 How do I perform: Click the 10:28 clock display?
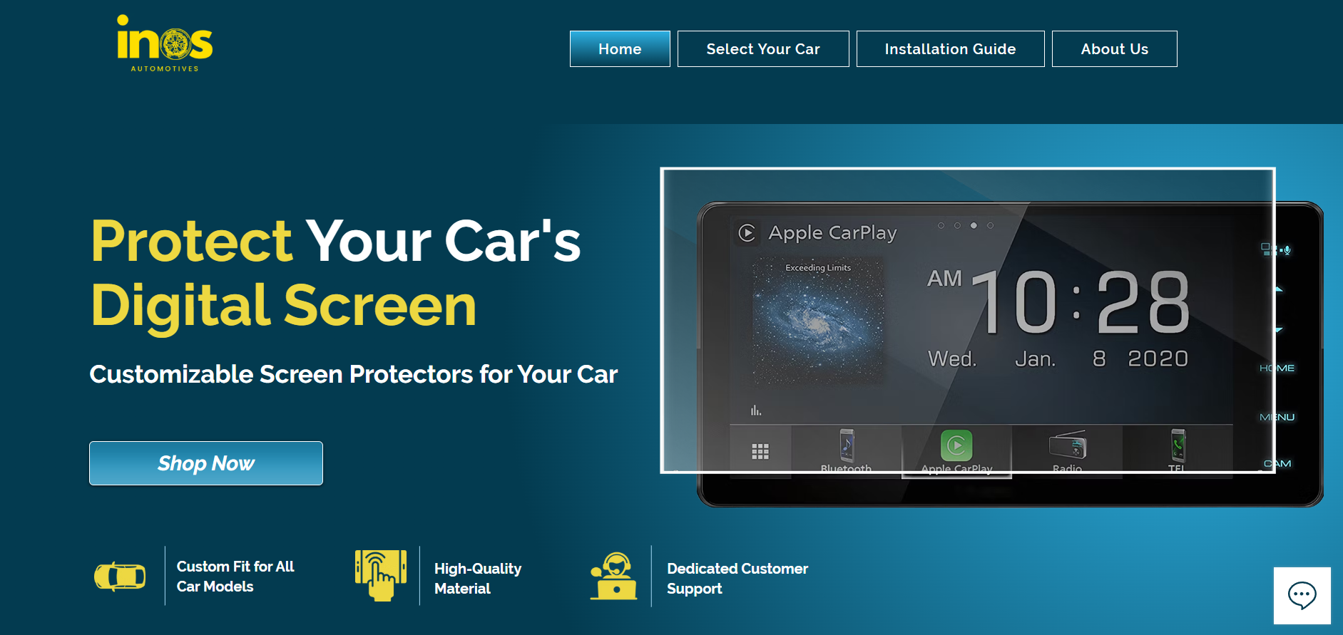pyautogui.click(x=1081, y=303)
